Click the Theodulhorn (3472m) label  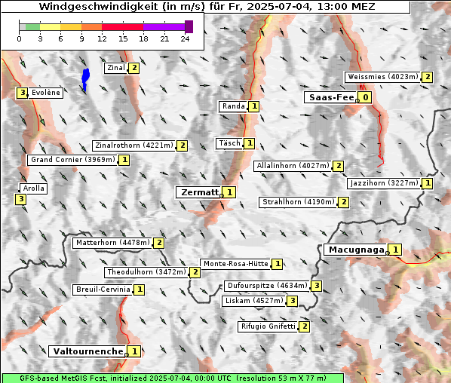[x=146, y=272]
